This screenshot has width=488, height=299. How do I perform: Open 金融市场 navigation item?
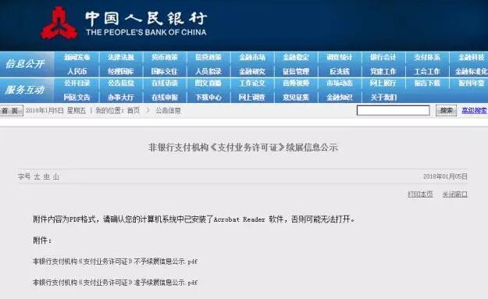[252, 57]
